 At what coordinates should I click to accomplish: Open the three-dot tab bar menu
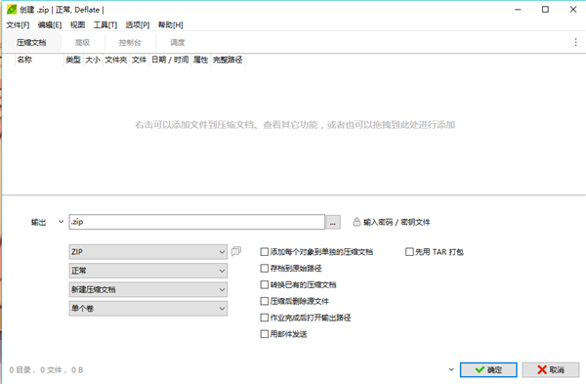coord(575,42)
